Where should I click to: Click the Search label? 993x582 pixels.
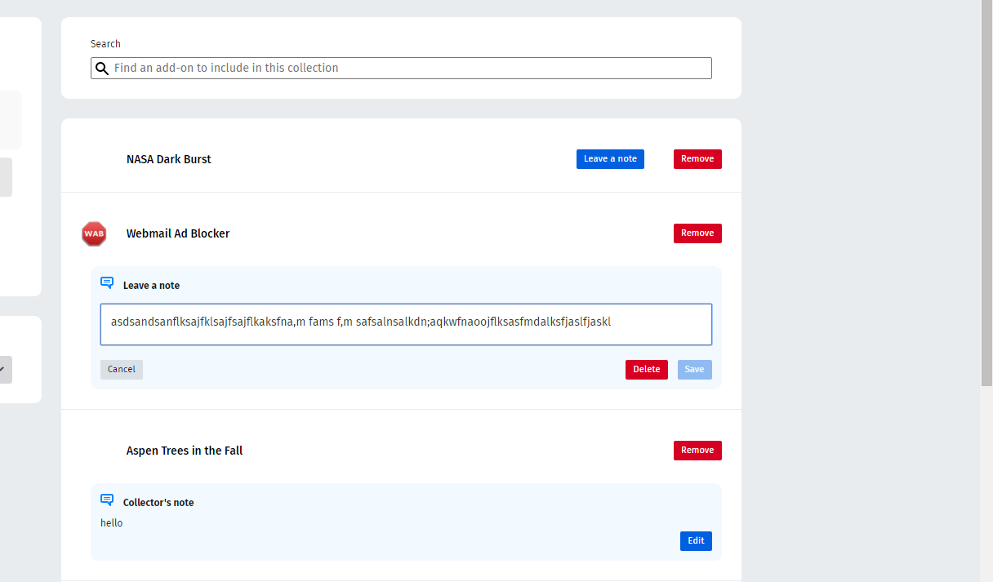click(105, 44)
